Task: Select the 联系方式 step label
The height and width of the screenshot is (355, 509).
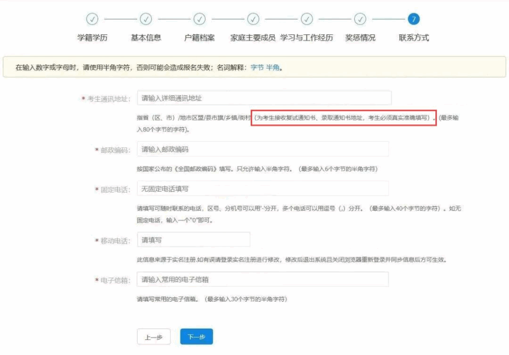Action: [414, 38]
